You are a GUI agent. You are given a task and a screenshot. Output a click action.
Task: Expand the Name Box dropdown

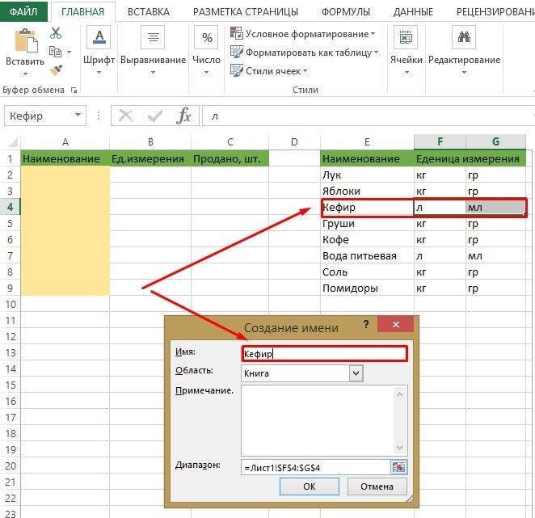[78, 115]
